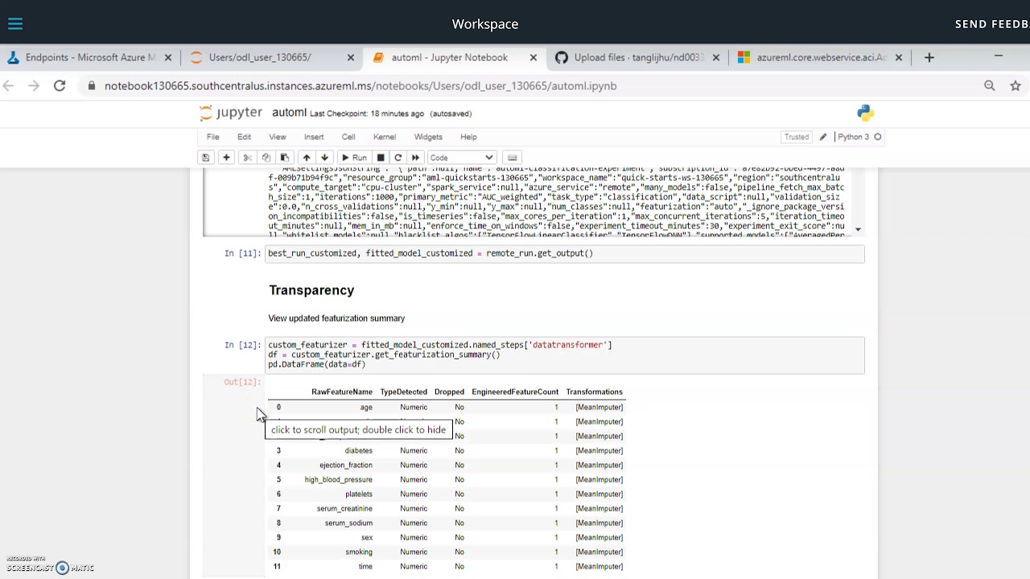Close the Endpoints browser tab
This screenshot has width=1030, height=579.
pos(167,57)
